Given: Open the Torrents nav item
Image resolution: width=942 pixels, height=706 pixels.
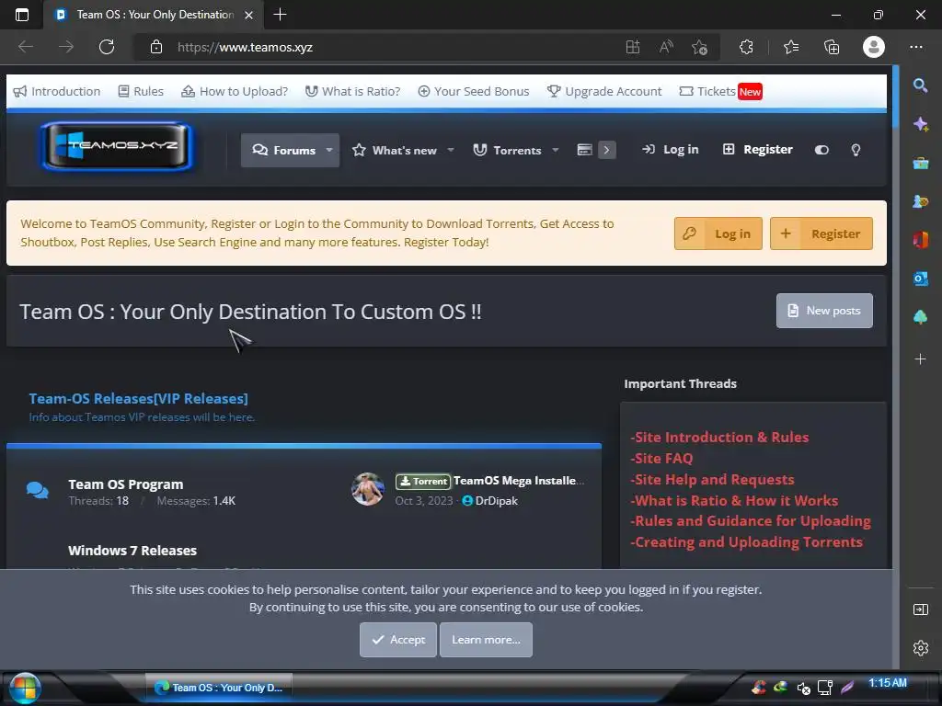Looking at the screenshot, I should (x=507, y=150).
